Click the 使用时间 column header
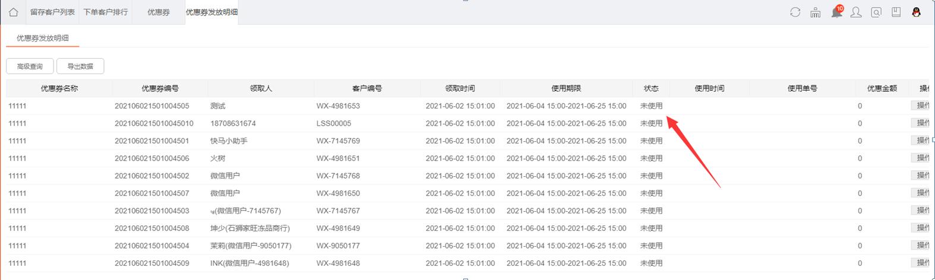This screenshot has height=280, width=935. 709,88
